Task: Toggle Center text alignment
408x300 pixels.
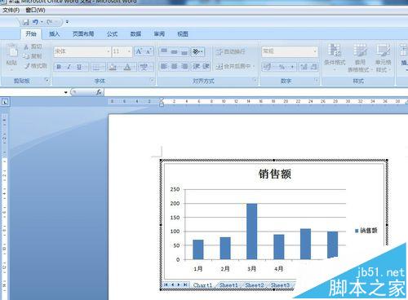Action: 174,66
